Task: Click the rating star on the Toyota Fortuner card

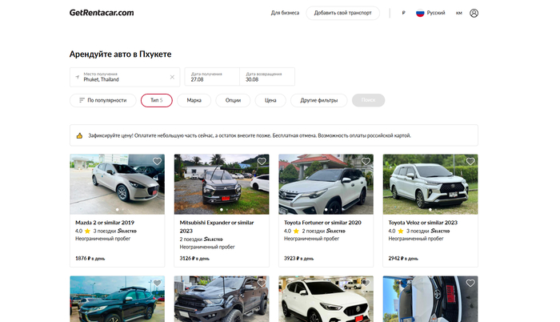Action: click(296, 231)
